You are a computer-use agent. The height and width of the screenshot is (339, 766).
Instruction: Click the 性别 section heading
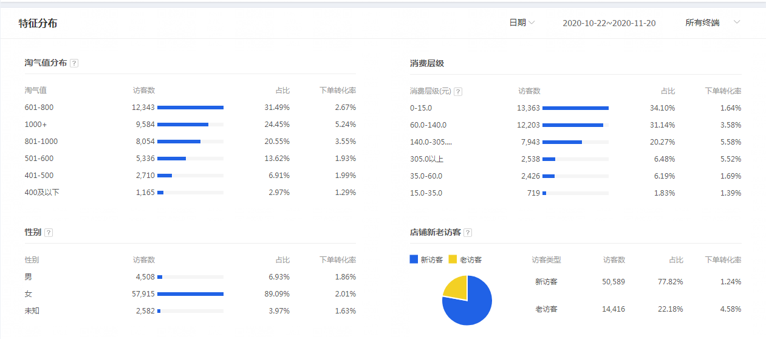[33, 233]
